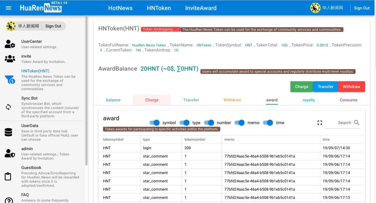Click the 19/09/07/14:30 time cell
The height and width of the screenshot is (203, 376).
click(x=343, y=148)
